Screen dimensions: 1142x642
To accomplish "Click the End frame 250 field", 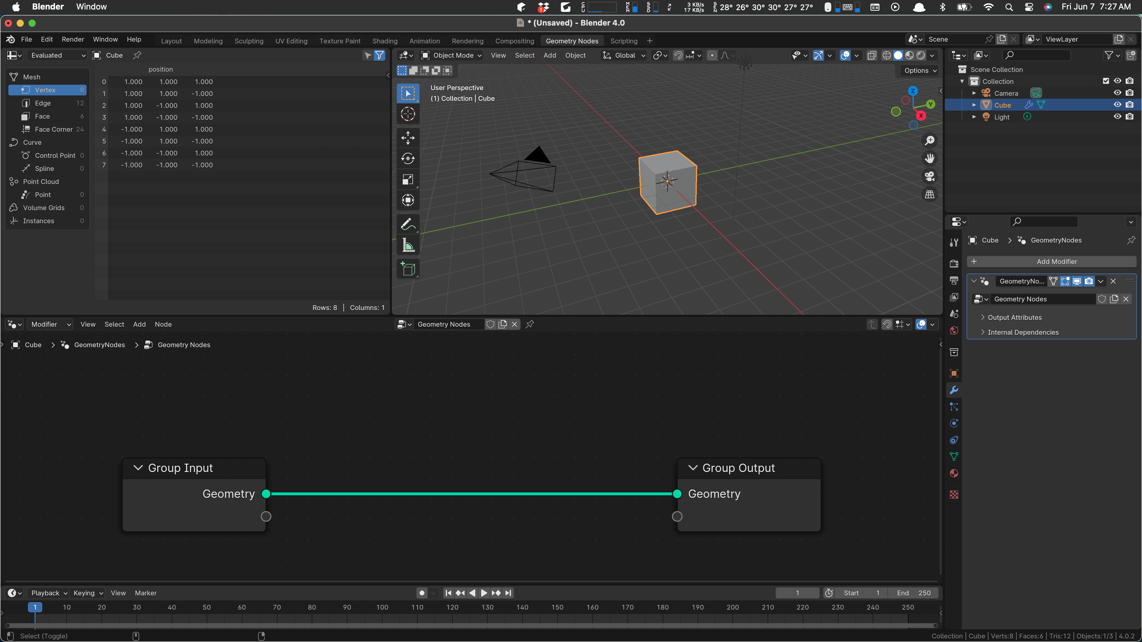I will coord(913,593).
